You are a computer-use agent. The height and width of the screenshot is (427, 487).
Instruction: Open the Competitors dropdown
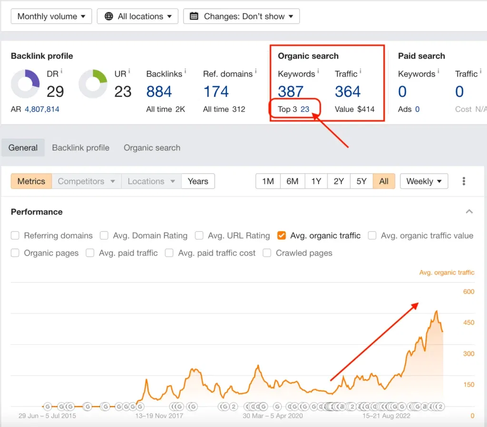(x=87, y=181)
